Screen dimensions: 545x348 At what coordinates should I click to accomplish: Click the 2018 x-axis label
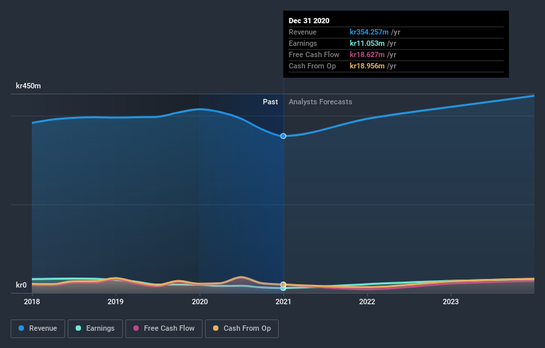tap(32, 302)
